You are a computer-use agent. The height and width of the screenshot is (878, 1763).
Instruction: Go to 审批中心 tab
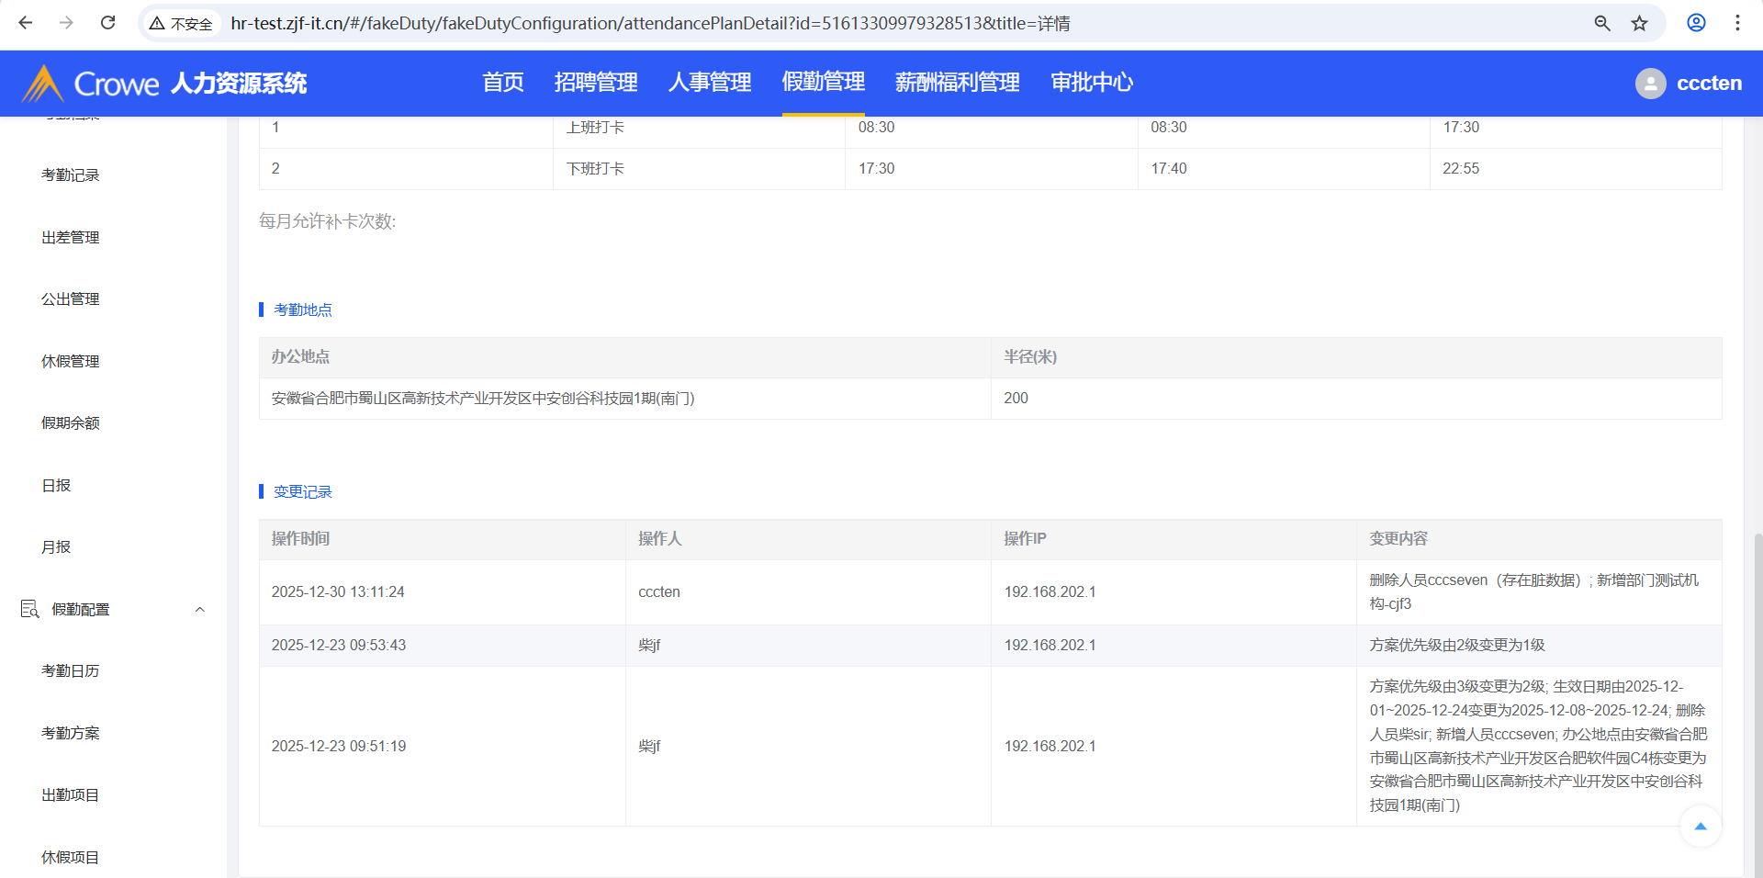point(1092,83)
